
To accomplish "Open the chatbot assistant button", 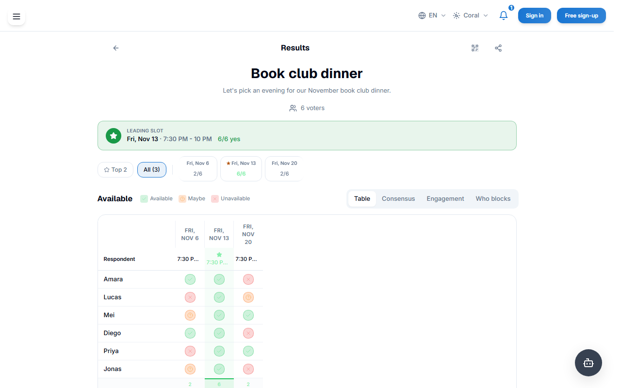I will [588, 363].
